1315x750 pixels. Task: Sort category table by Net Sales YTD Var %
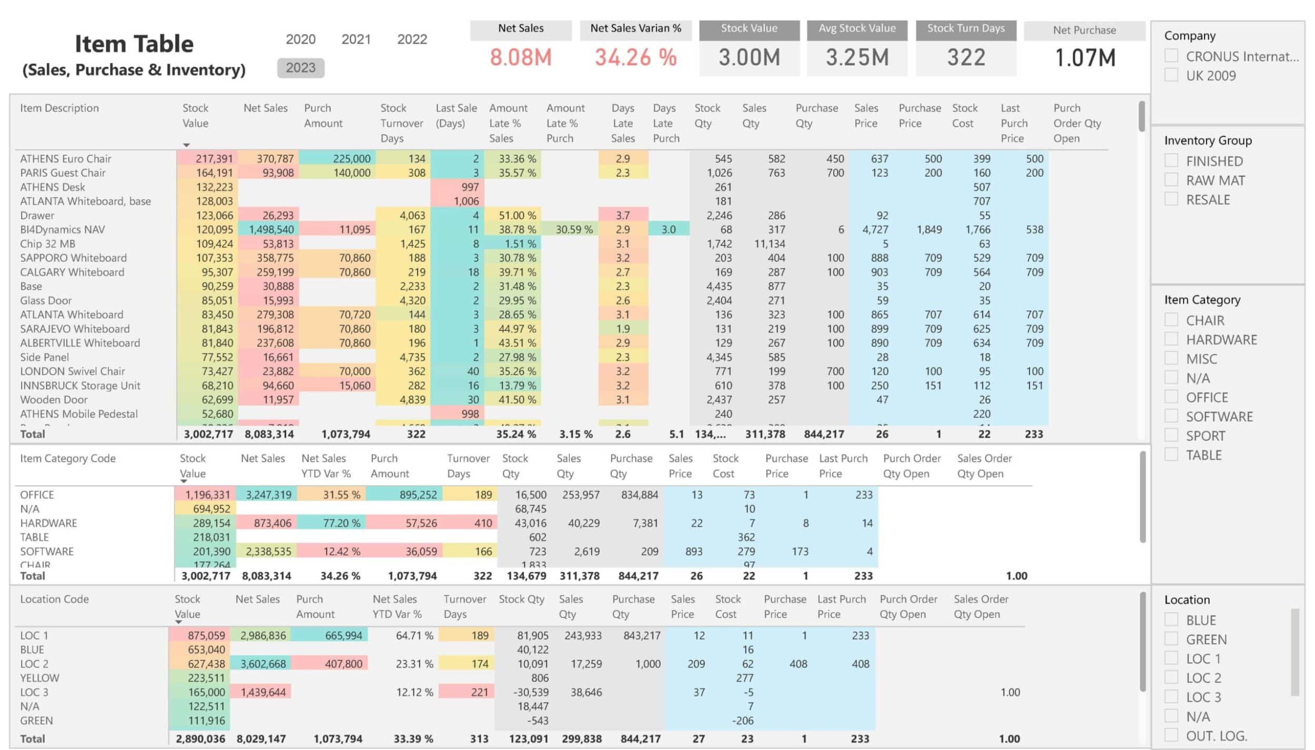click(326, 466)
